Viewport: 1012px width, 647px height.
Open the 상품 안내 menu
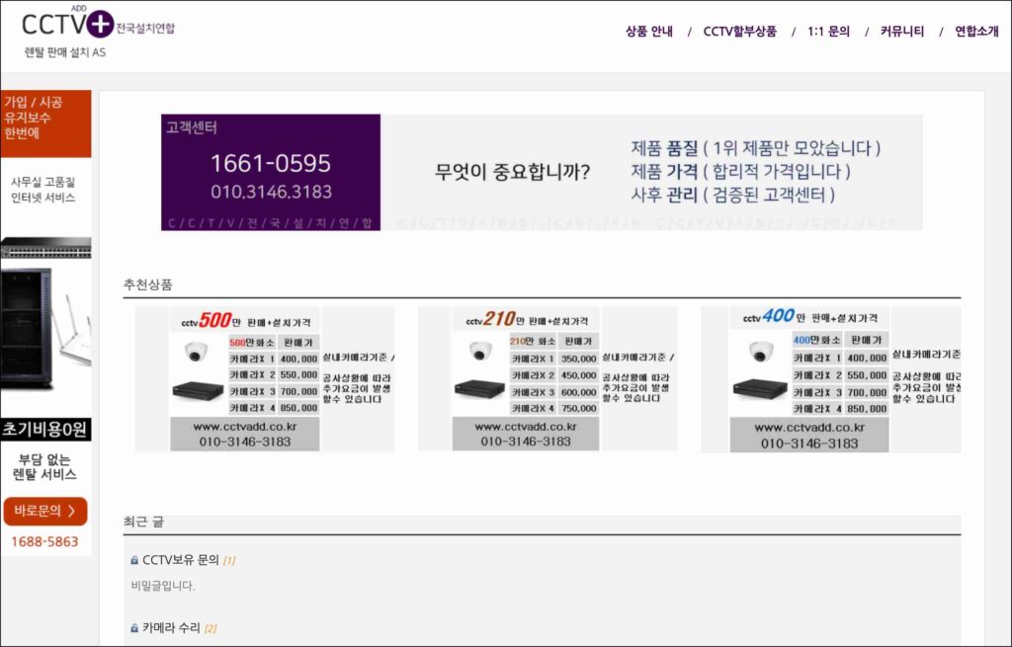point(648,32)
